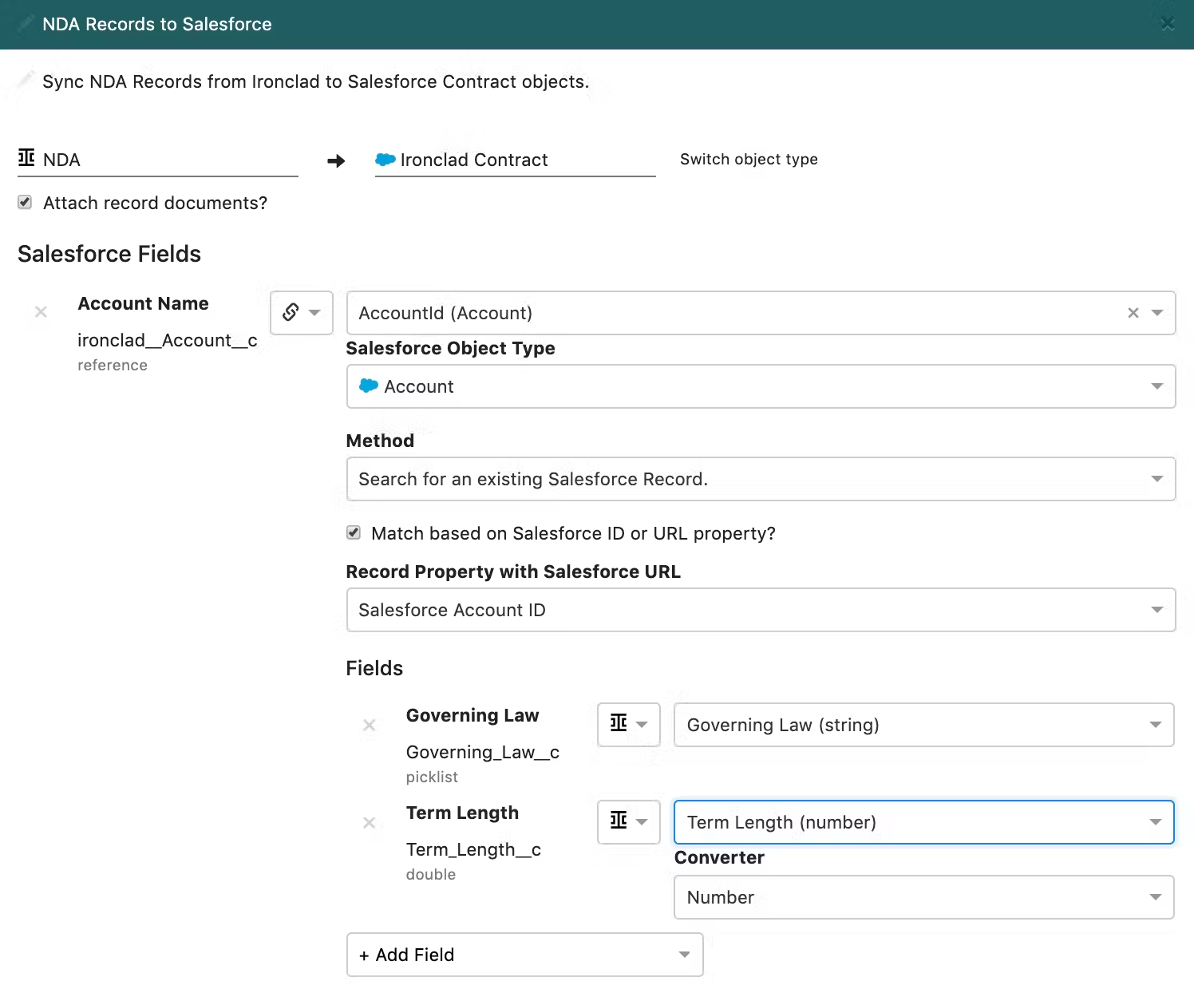Open Term Length (number) dropdown
1194x985 pixels.
(x=924, y=822)
